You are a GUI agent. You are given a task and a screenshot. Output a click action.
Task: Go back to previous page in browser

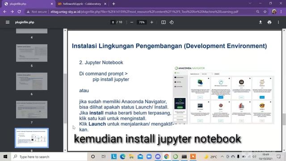[5, 12]
